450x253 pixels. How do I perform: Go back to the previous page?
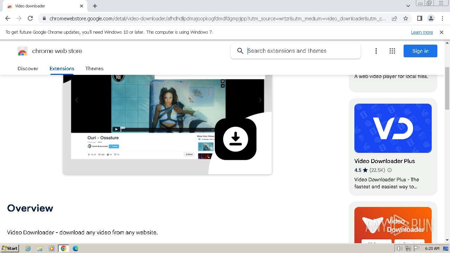(8, 18)
